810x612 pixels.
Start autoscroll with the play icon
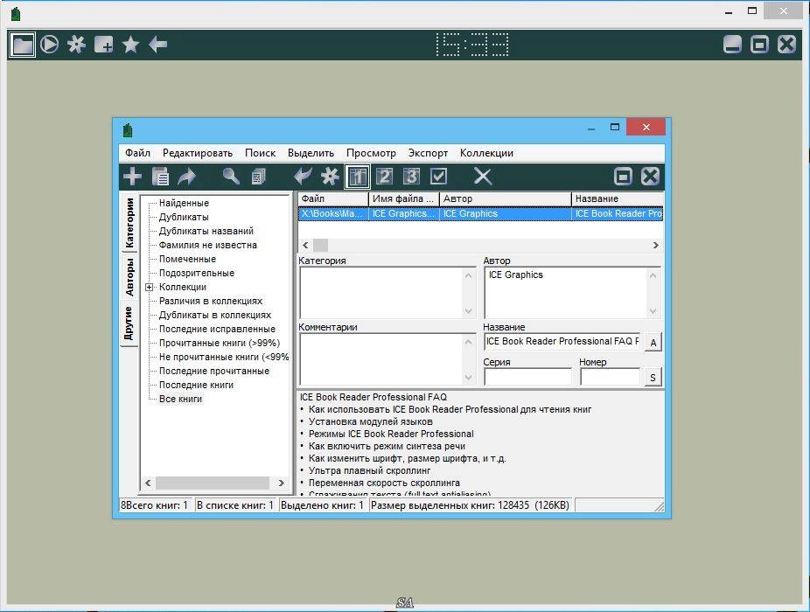(50, 45)
